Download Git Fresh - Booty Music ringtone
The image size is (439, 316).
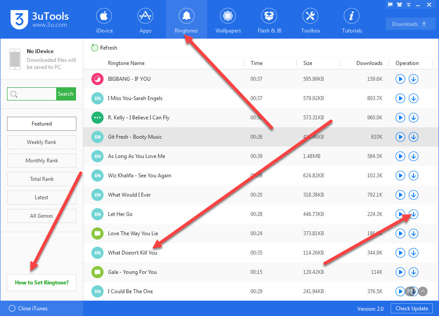point(414,137)
